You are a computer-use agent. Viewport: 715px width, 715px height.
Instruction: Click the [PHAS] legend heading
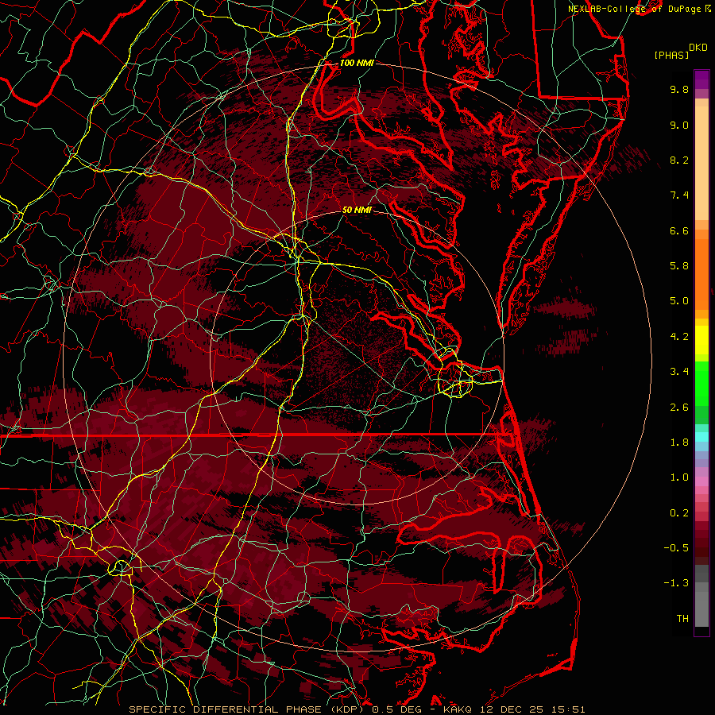[x=671, y=55]
